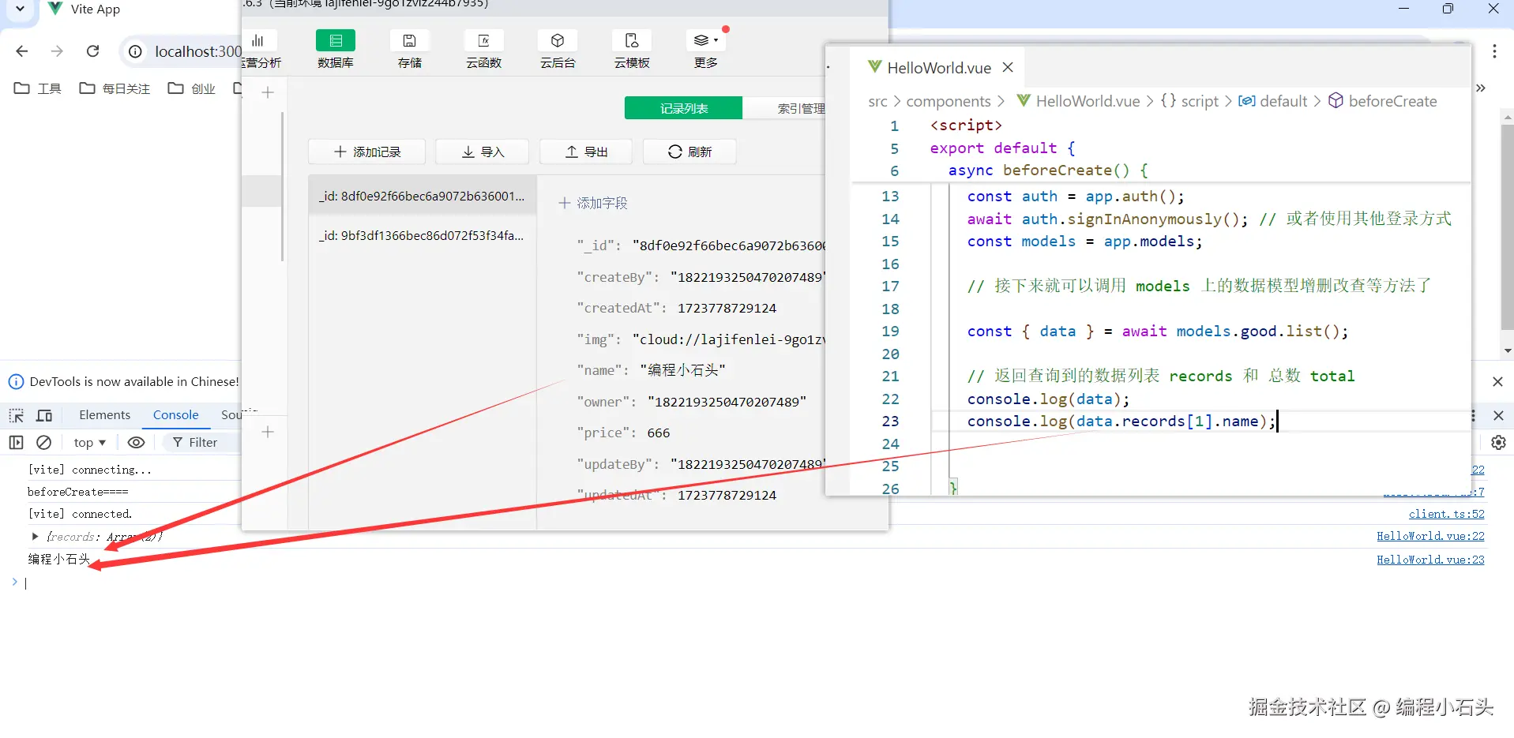Image resolution: width=1514 pixels, height=738 pixels.
Task: Open the 每日关注 bookmarks folder
Action: click(115, 88)
